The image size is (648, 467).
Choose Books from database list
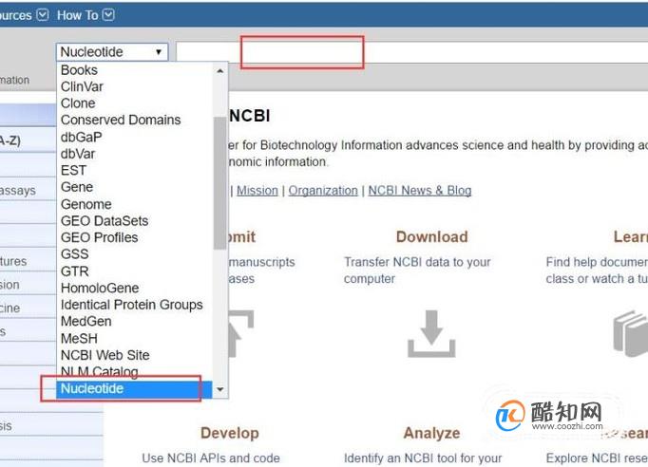pyautogui.click(x=134, y=70)
